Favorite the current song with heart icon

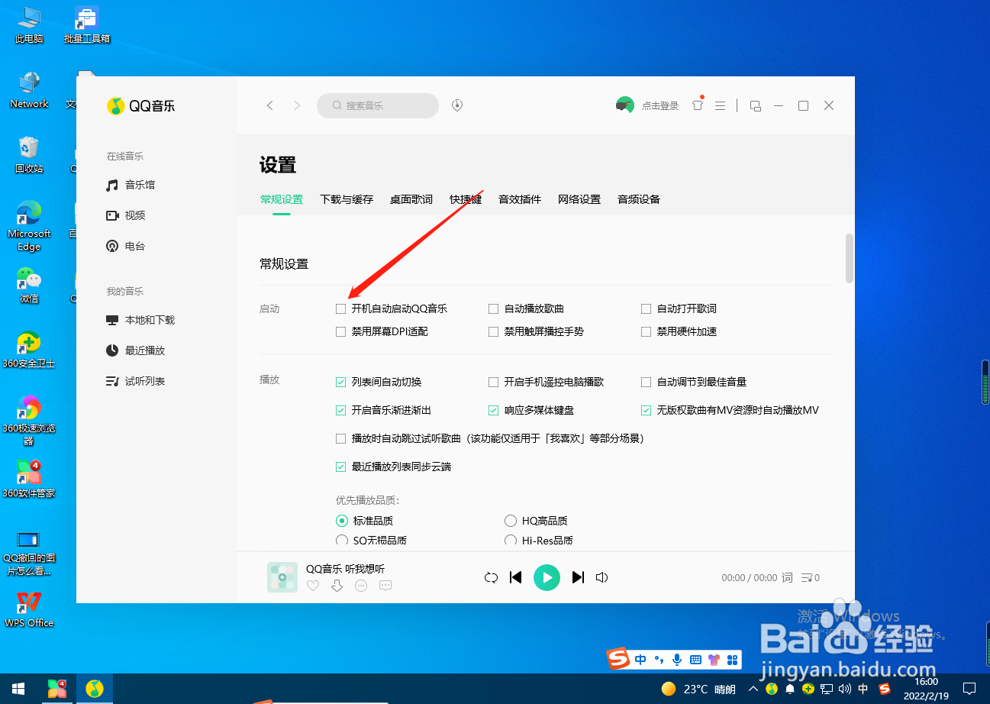coord(312,585)
